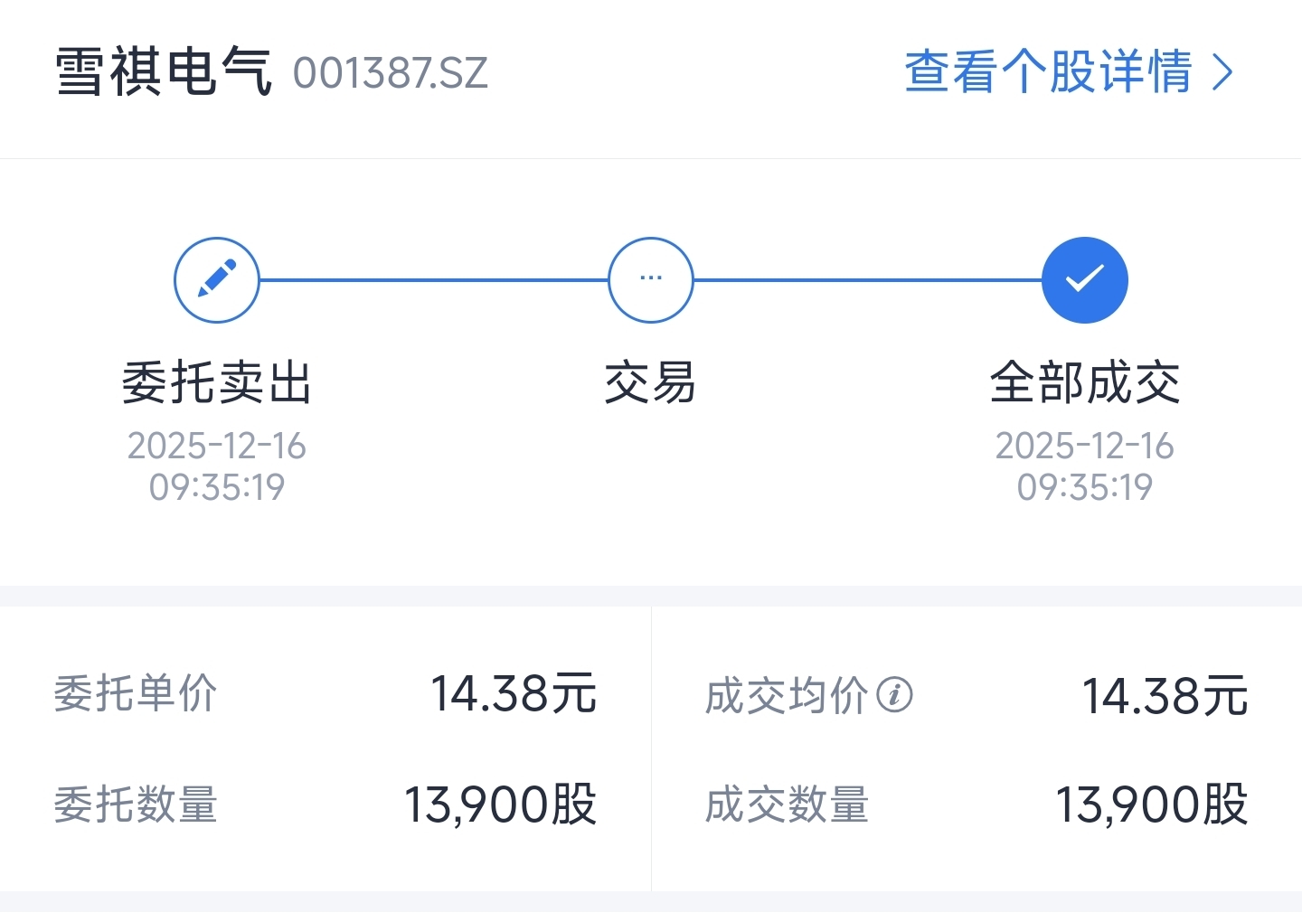
Task: Select the 交易 step label
Action: (x=651, y=382)
